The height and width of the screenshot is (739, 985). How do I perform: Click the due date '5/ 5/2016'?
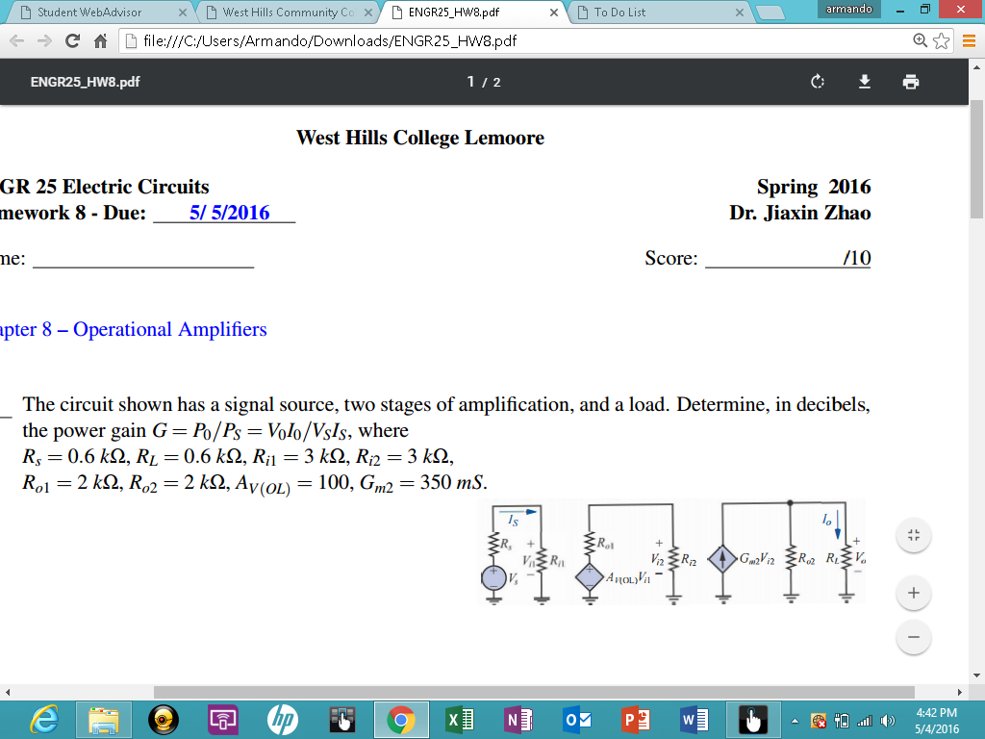click(x=229, y=213)
